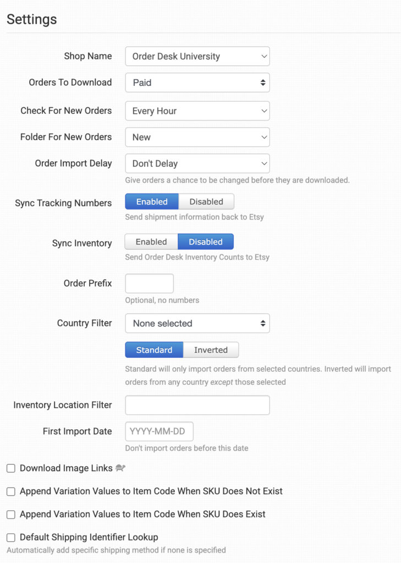Viewport: 401px width, 563px height.
Task: Tick Append Variation Values When SKU Does Exist
Action: (11, 515)
